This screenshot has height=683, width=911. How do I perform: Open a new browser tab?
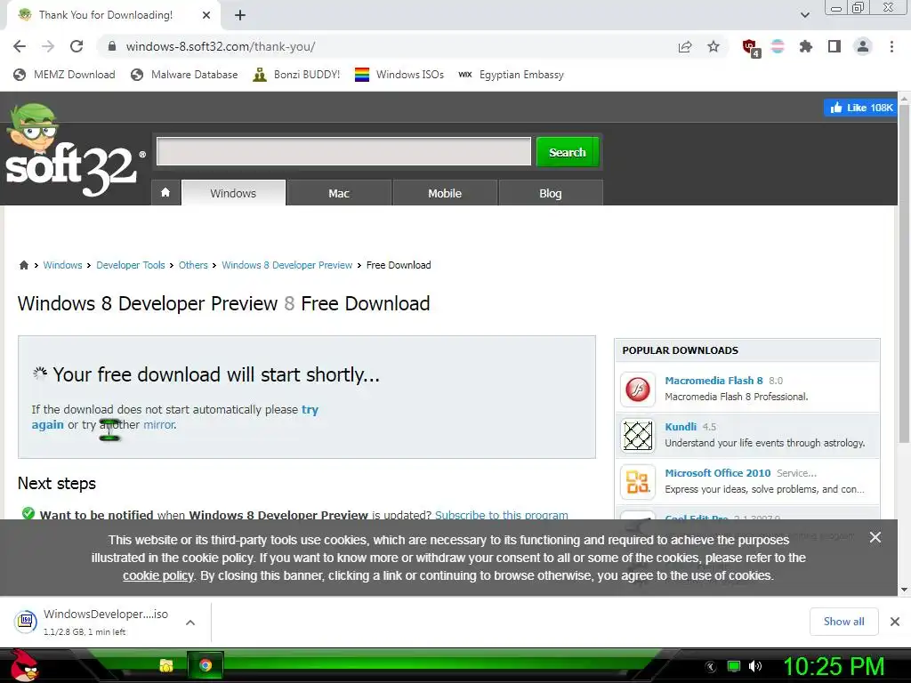(x=240, y=15)
